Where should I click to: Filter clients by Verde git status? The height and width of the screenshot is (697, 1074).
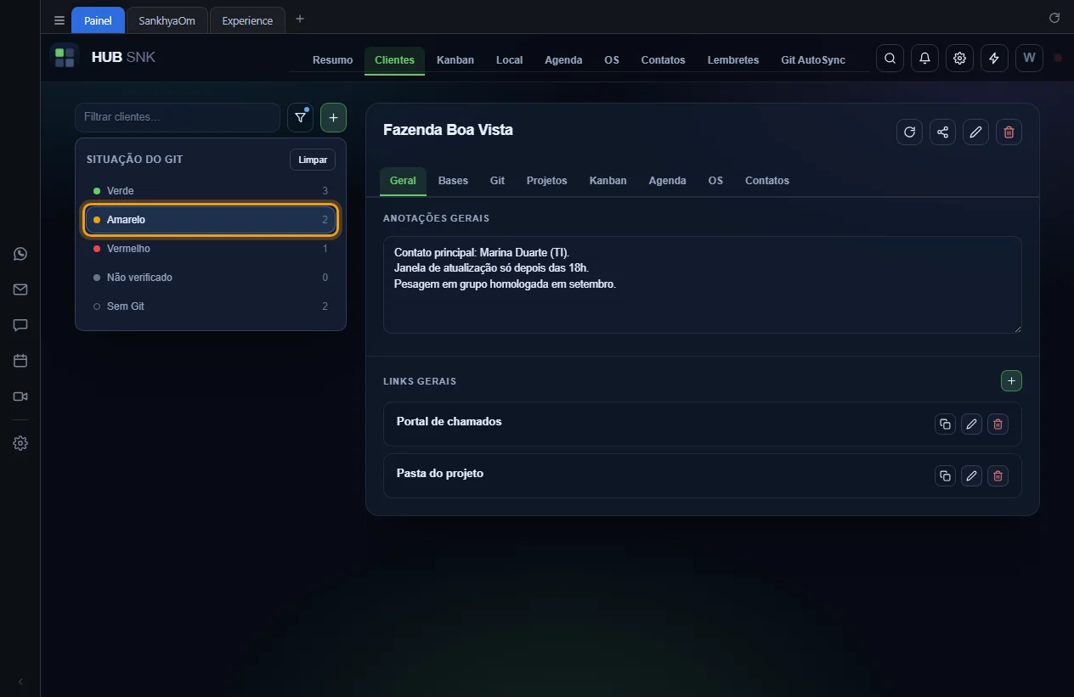[x=211, y=191]
